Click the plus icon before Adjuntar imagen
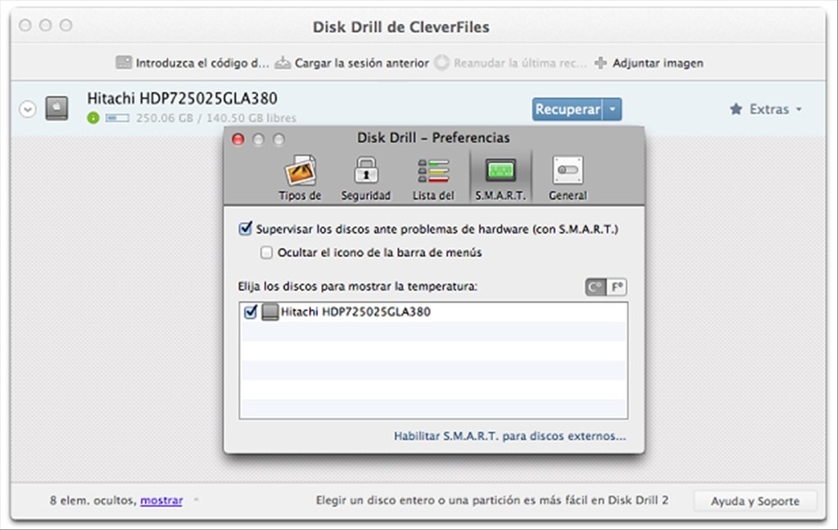This screenshot has width=838, height=530. (600, 63)
